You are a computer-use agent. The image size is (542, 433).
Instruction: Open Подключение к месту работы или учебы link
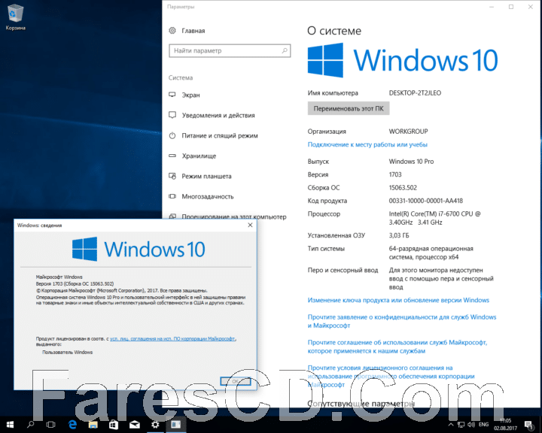click(x=367, y=144)
